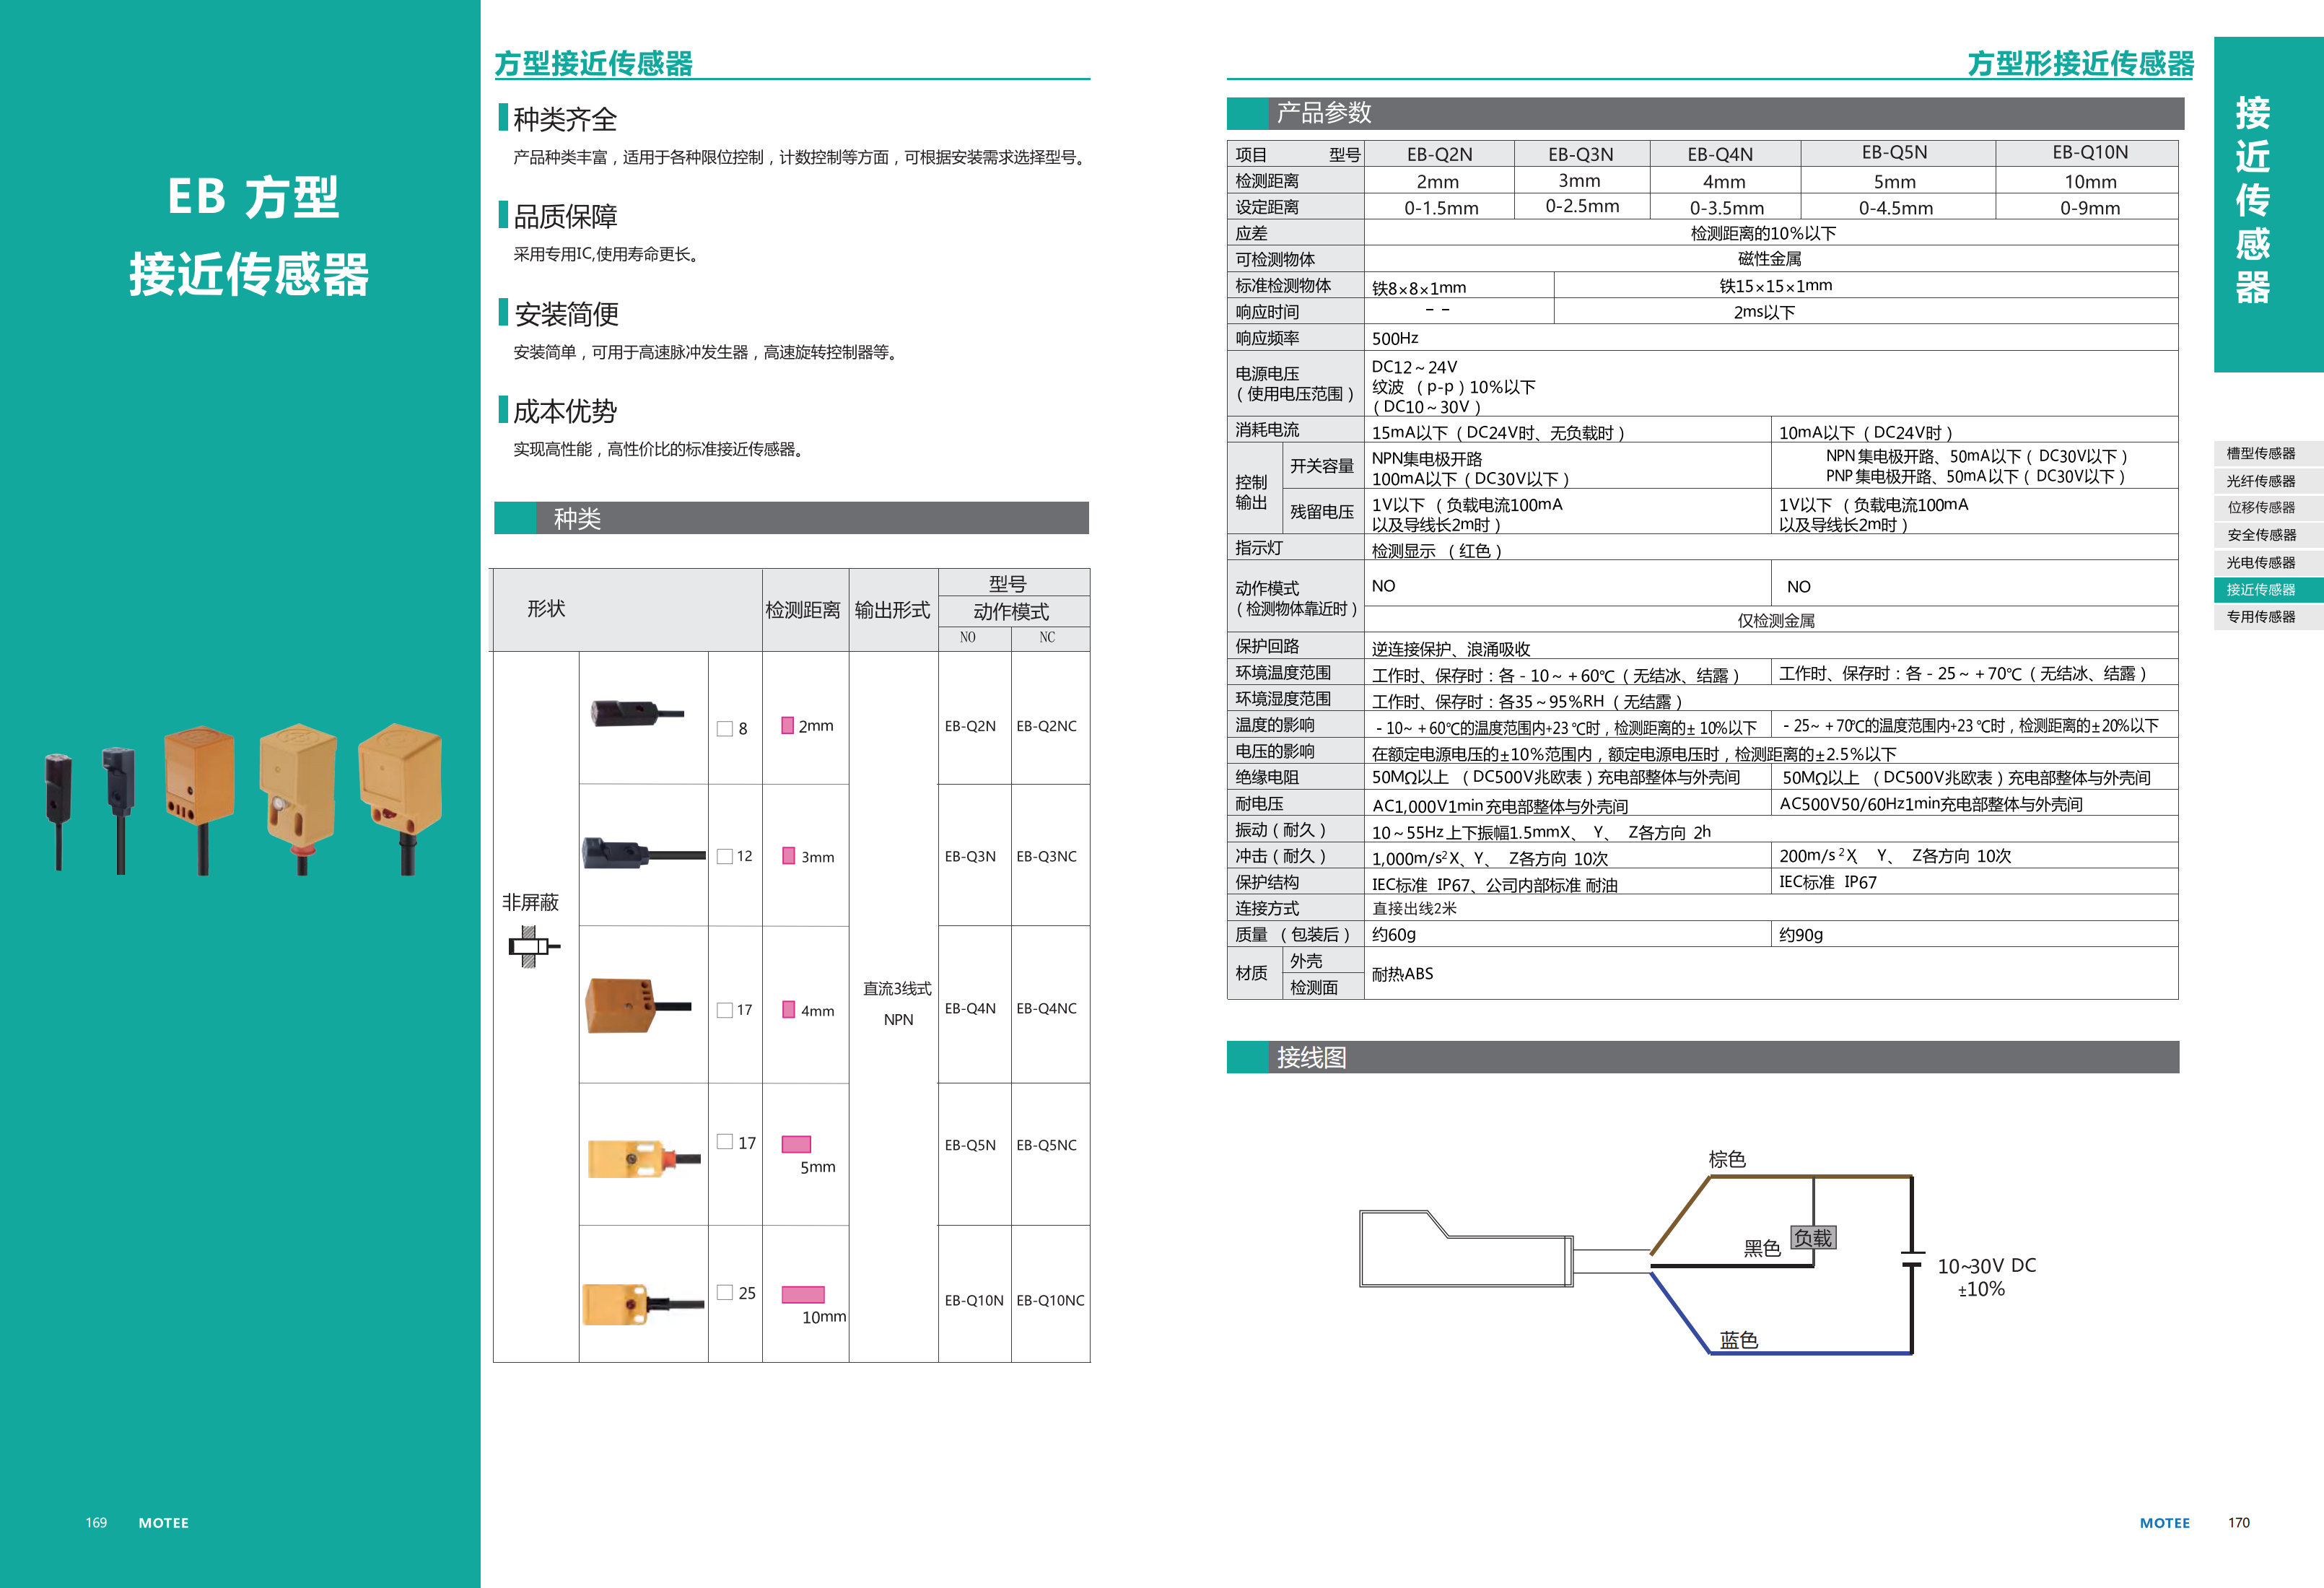Click the 约60g mass value
The image size is (2324, 1588).
1393,935
